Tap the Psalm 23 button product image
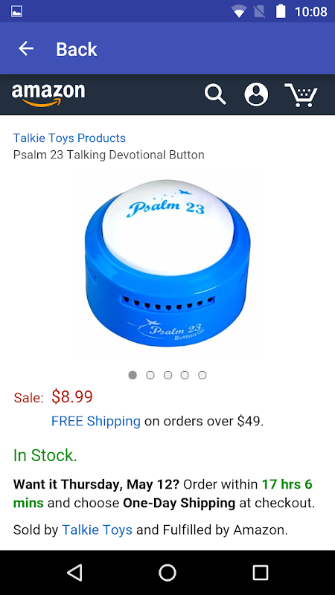The width and height of the screenshot is (335, 595). click(167, 263)
